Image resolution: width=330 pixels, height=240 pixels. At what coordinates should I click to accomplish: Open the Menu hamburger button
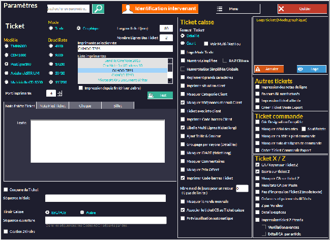pyautogui.click(x=229, y=9)
